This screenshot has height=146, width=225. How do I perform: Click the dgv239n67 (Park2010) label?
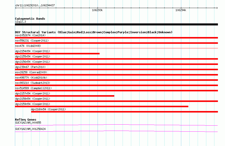pyautogui.click(x=30, y=67)
